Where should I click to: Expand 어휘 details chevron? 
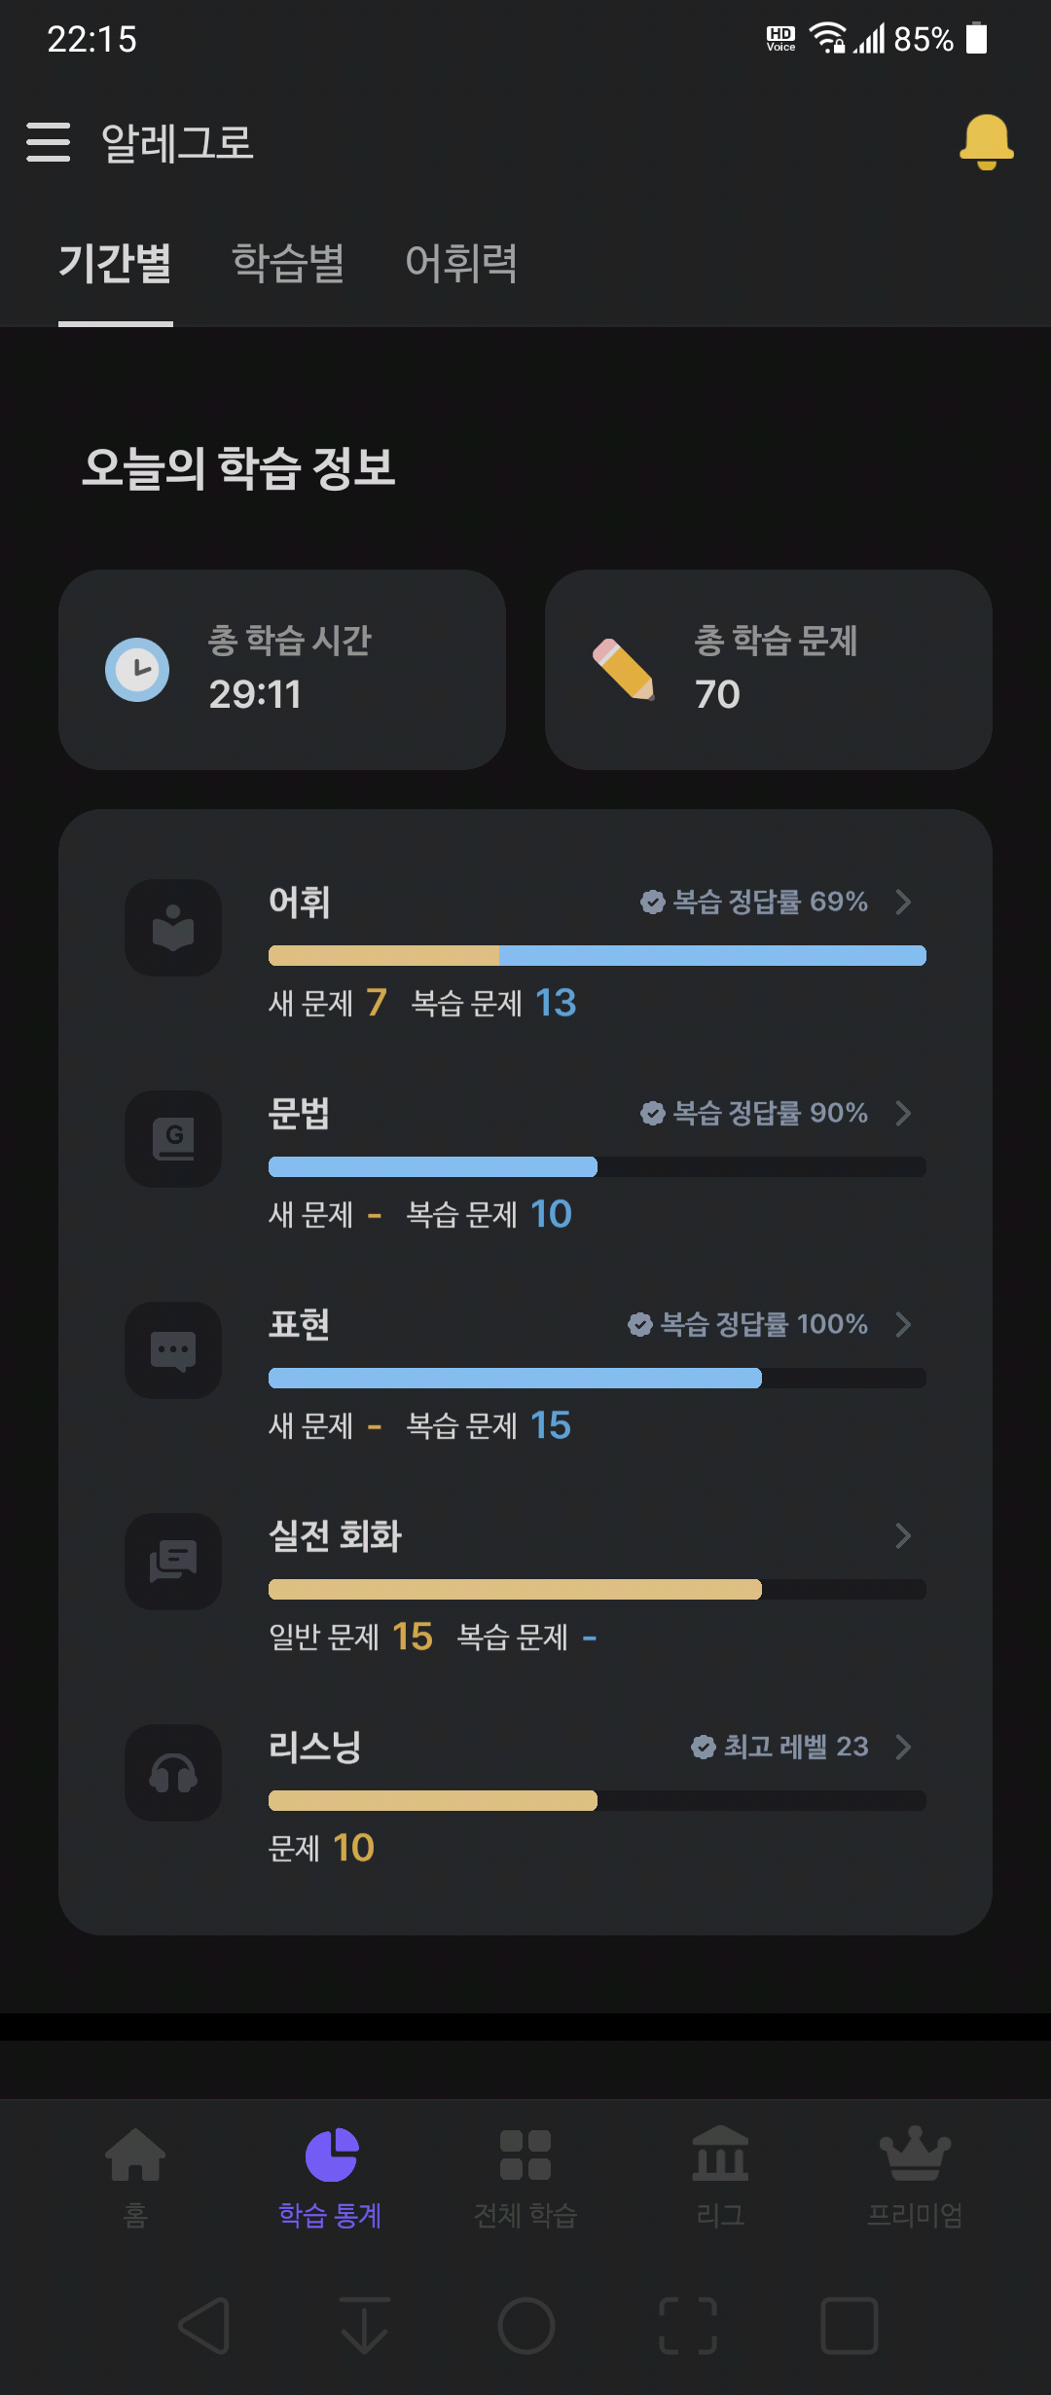[x=903, y=902]
